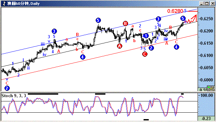The image size is (216, 122).
Task: Click the 0.6000 price axis label
Action: pos(207,80)
